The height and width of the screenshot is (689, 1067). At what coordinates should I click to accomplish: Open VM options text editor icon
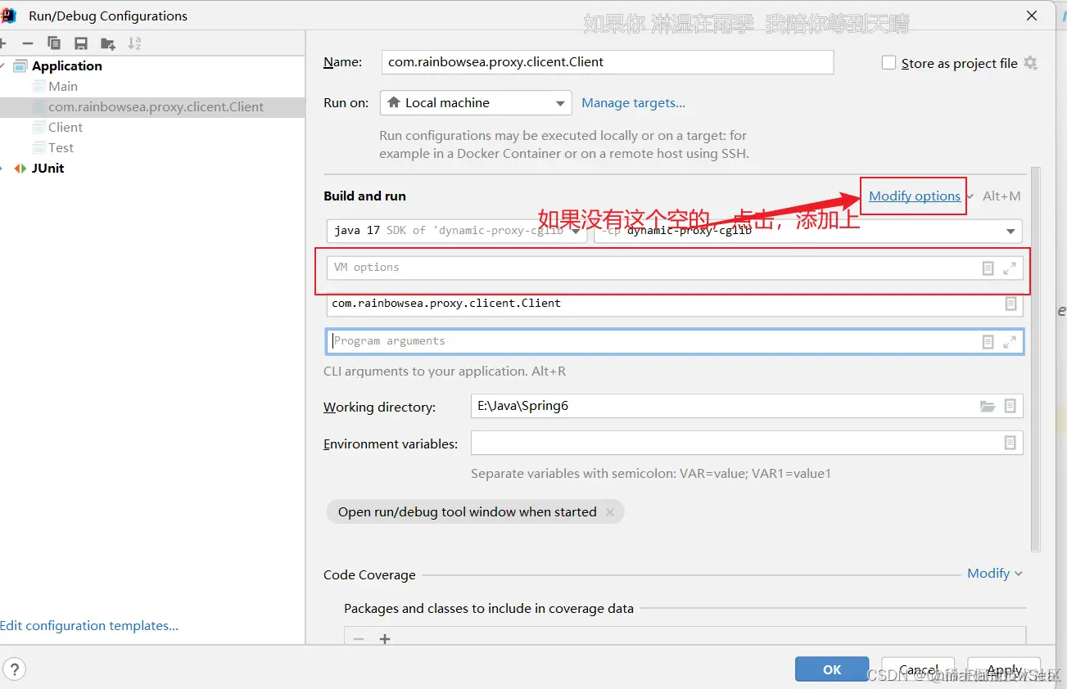point(988,268)
